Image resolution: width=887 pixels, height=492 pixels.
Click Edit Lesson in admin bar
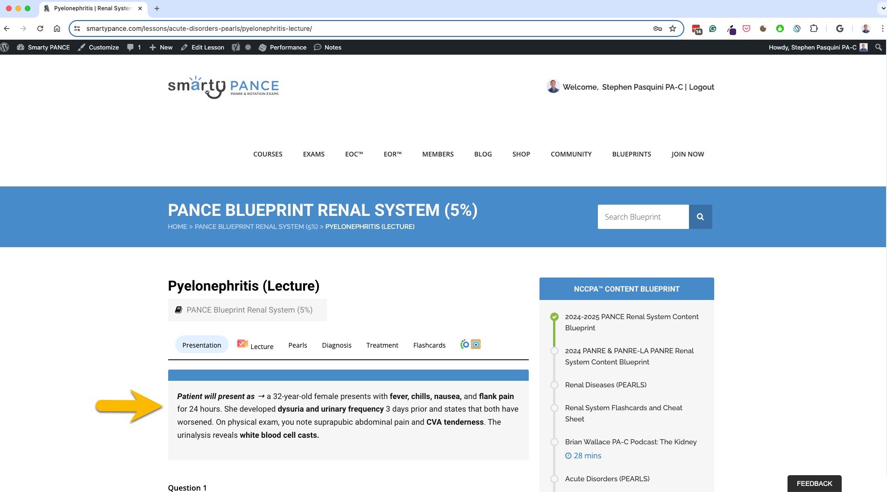[x=202, y=47]
